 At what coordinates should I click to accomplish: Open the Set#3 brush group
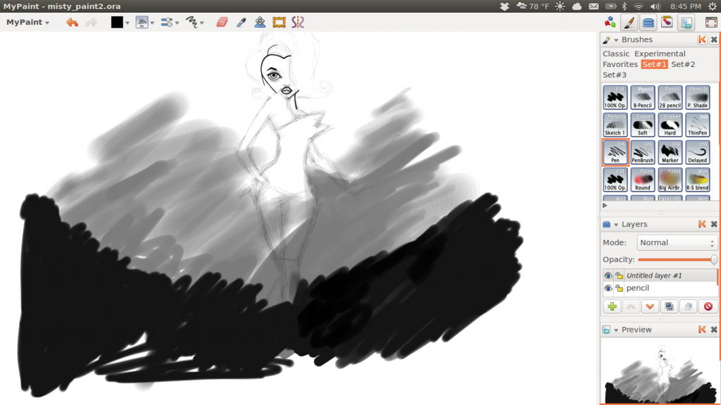click(x=615, y=75)
